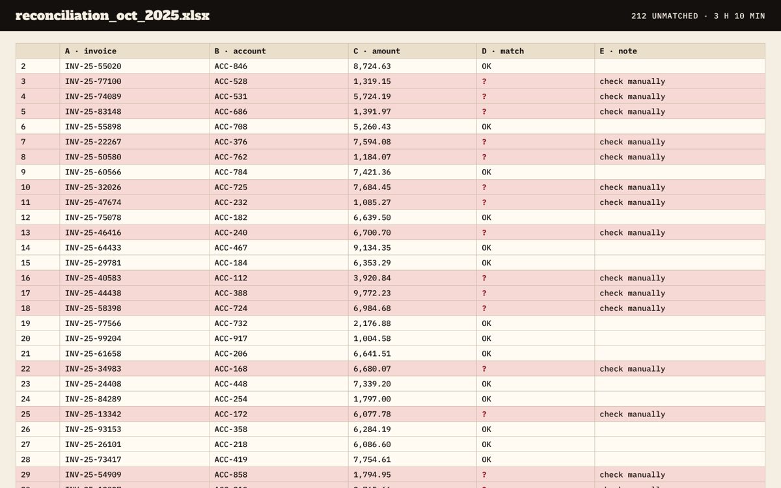The width and height of the screenshot is (781, 488).
Task: Click invoice cell INV-25-13342
Action: pyautogui.click(x=135, y=414)
